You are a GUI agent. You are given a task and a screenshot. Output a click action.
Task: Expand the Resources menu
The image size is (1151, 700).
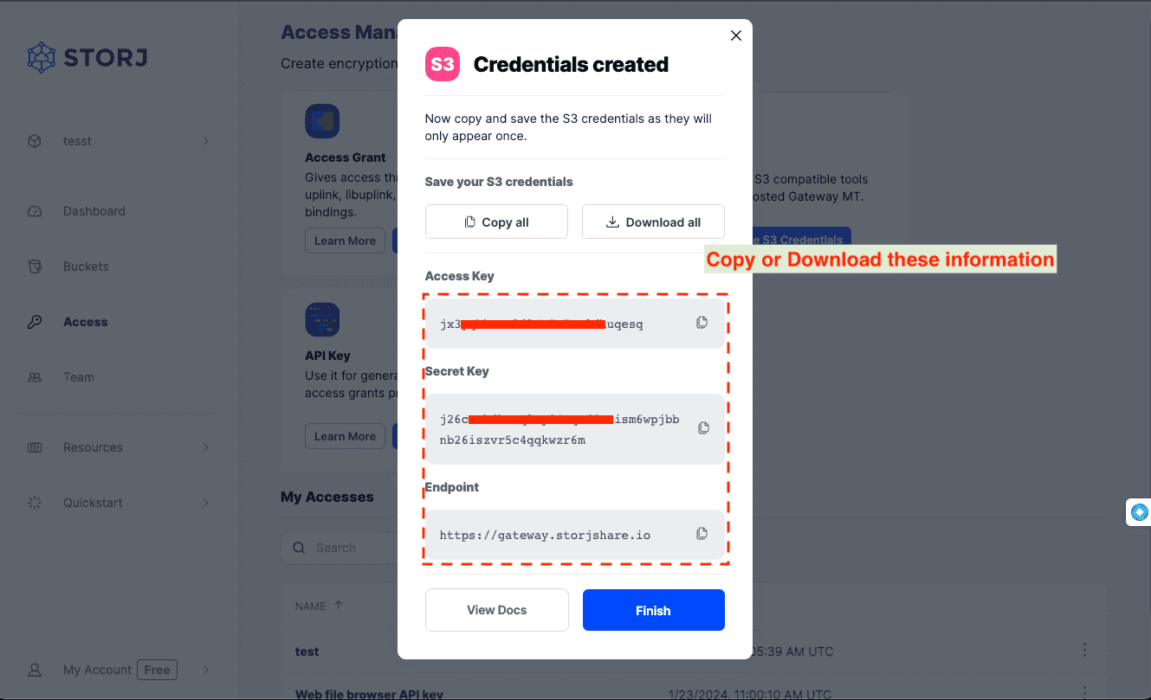[205, 447]
